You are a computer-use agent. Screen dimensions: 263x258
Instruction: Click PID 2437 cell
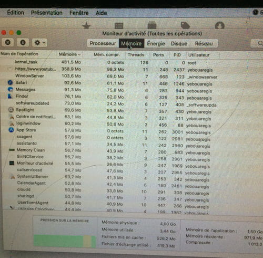(x=179, y=70)
